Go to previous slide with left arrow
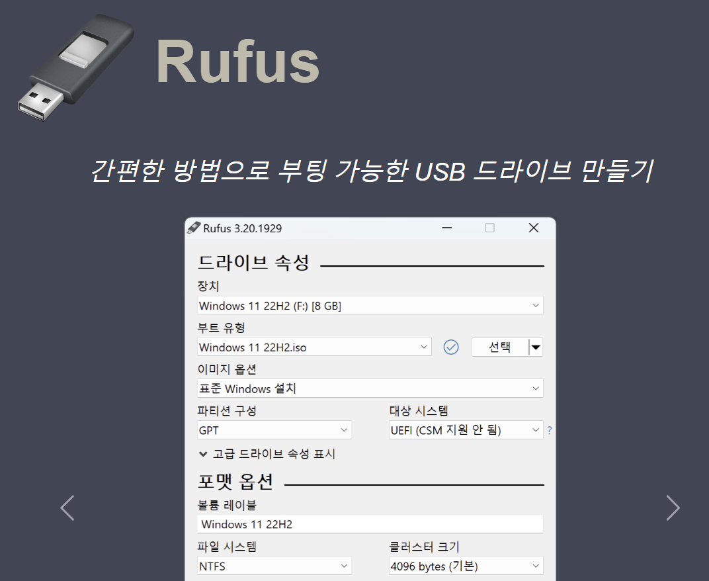 click(x=67, y=508)
